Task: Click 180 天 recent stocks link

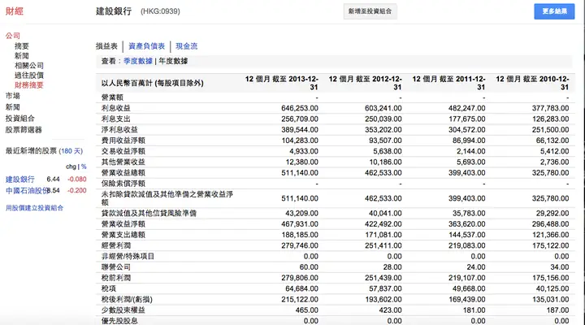Action: click(71, 151)
